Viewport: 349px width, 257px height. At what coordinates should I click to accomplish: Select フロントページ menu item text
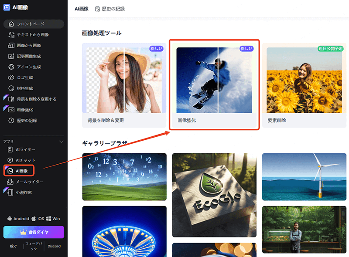31,24
